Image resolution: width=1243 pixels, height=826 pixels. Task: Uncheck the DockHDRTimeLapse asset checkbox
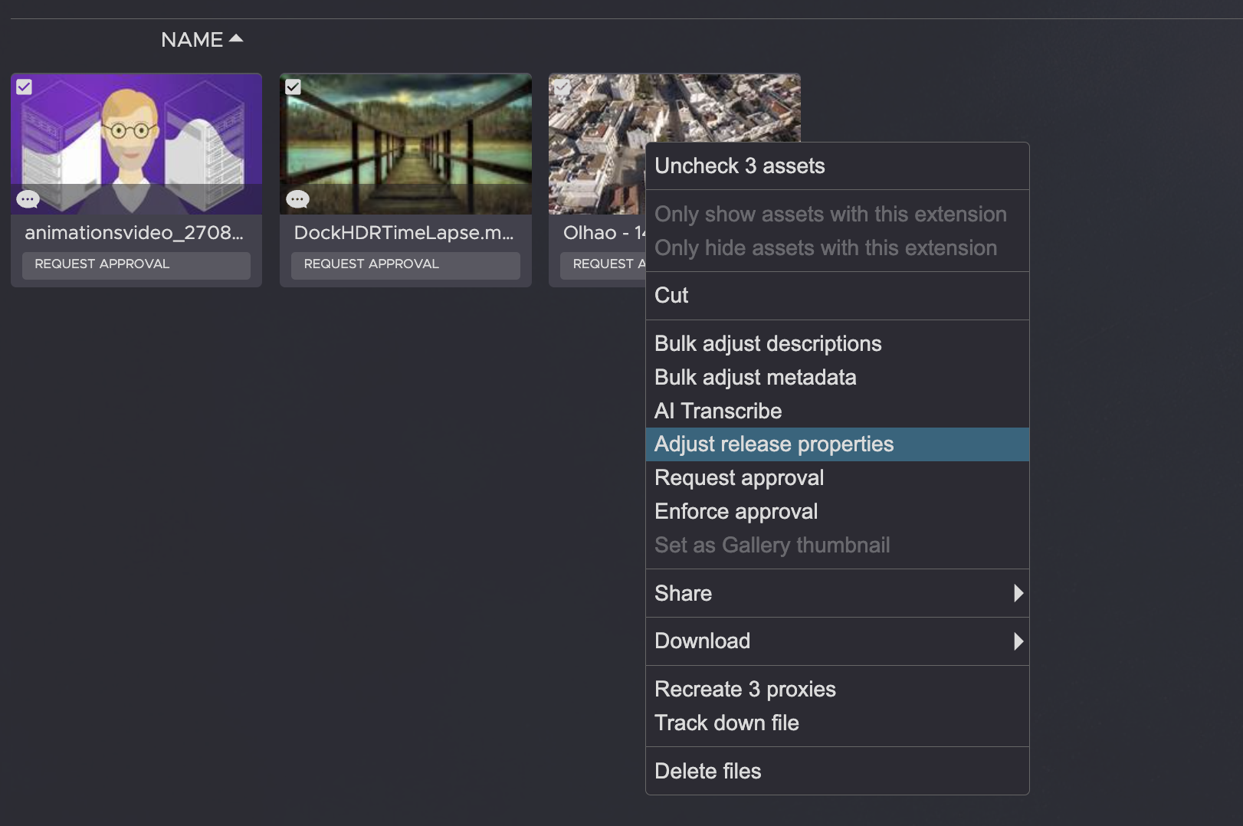pos(293,87)
